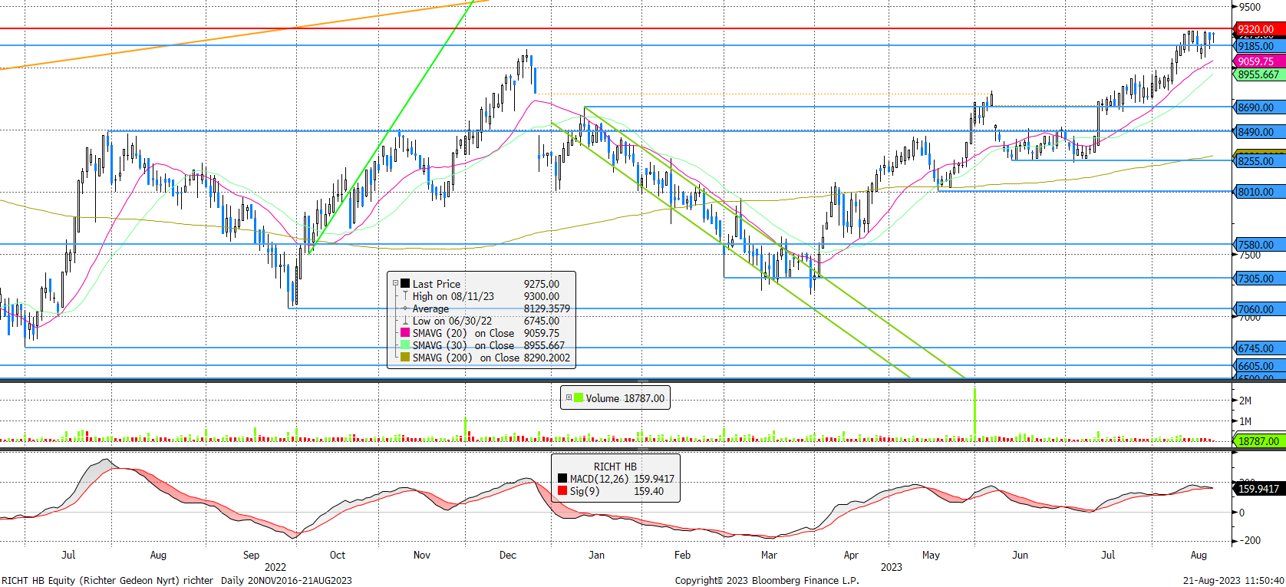The width and height of the screenshot is (1286, 587).
Task: Click the red Sig(9) swatch
Action: click(562, 490)
